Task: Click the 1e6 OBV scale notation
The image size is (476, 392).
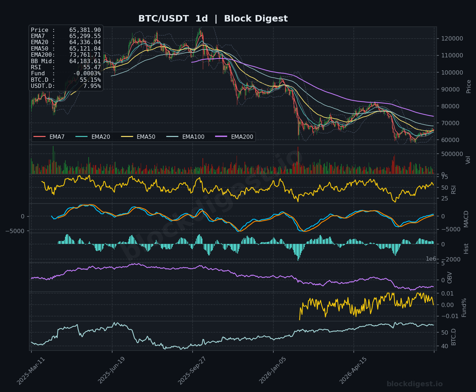Action: click(431, 259)
